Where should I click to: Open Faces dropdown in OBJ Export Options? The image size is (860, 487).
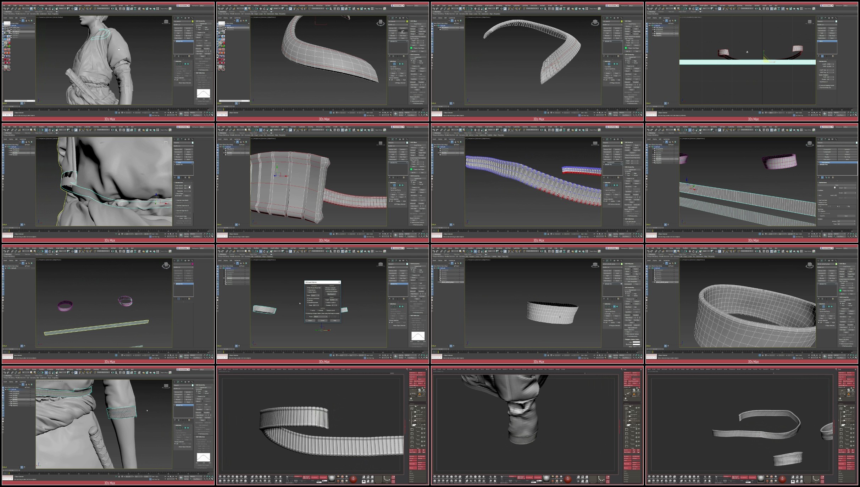coord(315,295)
